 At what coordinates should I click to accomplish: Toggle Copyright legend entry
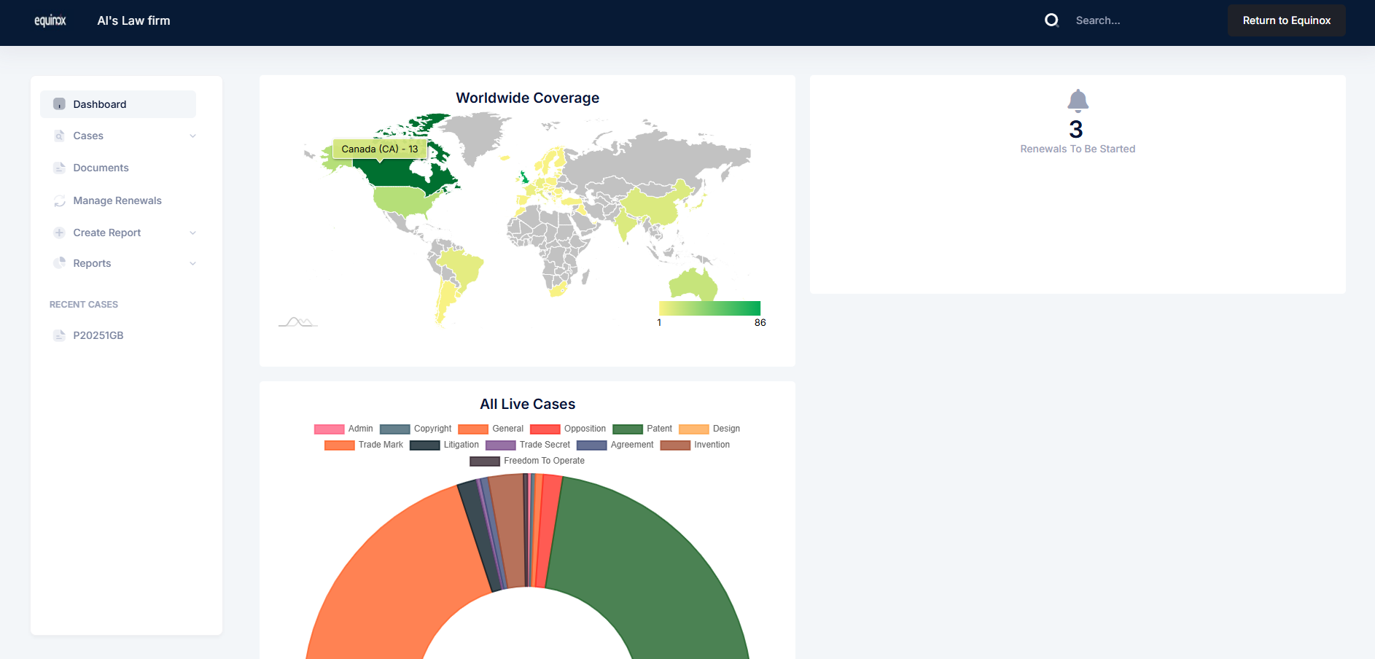tap(416, 429)
